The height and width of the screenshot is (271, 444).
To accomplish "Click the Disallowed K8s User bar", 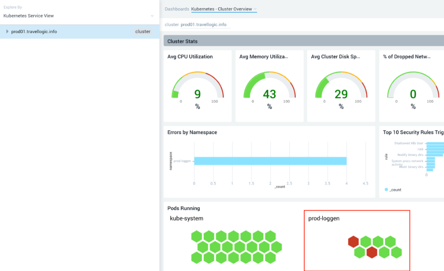I will [435, 144].
